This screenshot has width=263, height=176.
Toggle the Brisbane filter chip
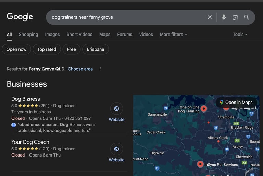pyautogui.click(x=96, y=49)
